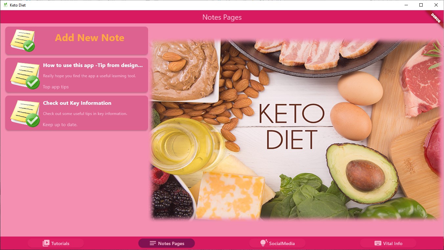The height and width of the screenshot is (250, 444).
Task: Open the How to use this app title
Action: coord(93,65)
